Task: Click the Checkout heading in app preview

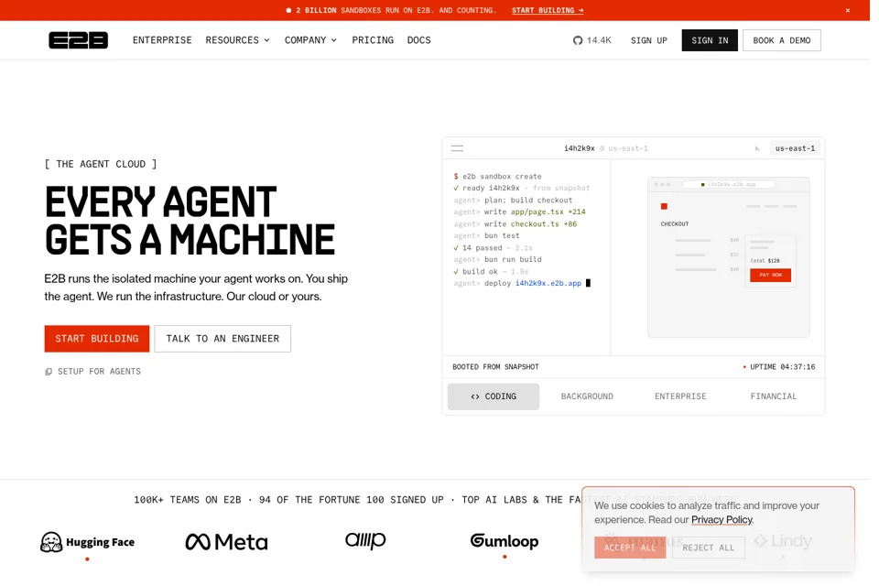Action: [675, 224]
